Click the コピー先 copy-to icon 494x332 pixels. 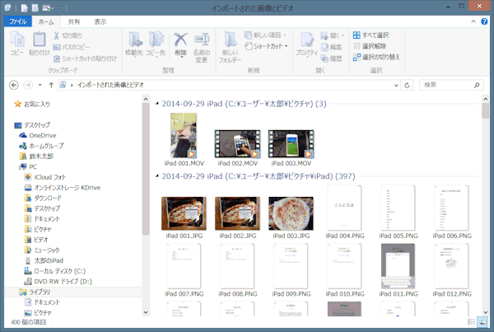157,43
